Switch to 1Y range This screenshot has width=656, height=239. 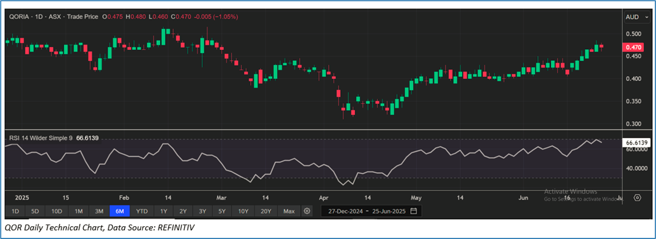click(x=163, y=211)
